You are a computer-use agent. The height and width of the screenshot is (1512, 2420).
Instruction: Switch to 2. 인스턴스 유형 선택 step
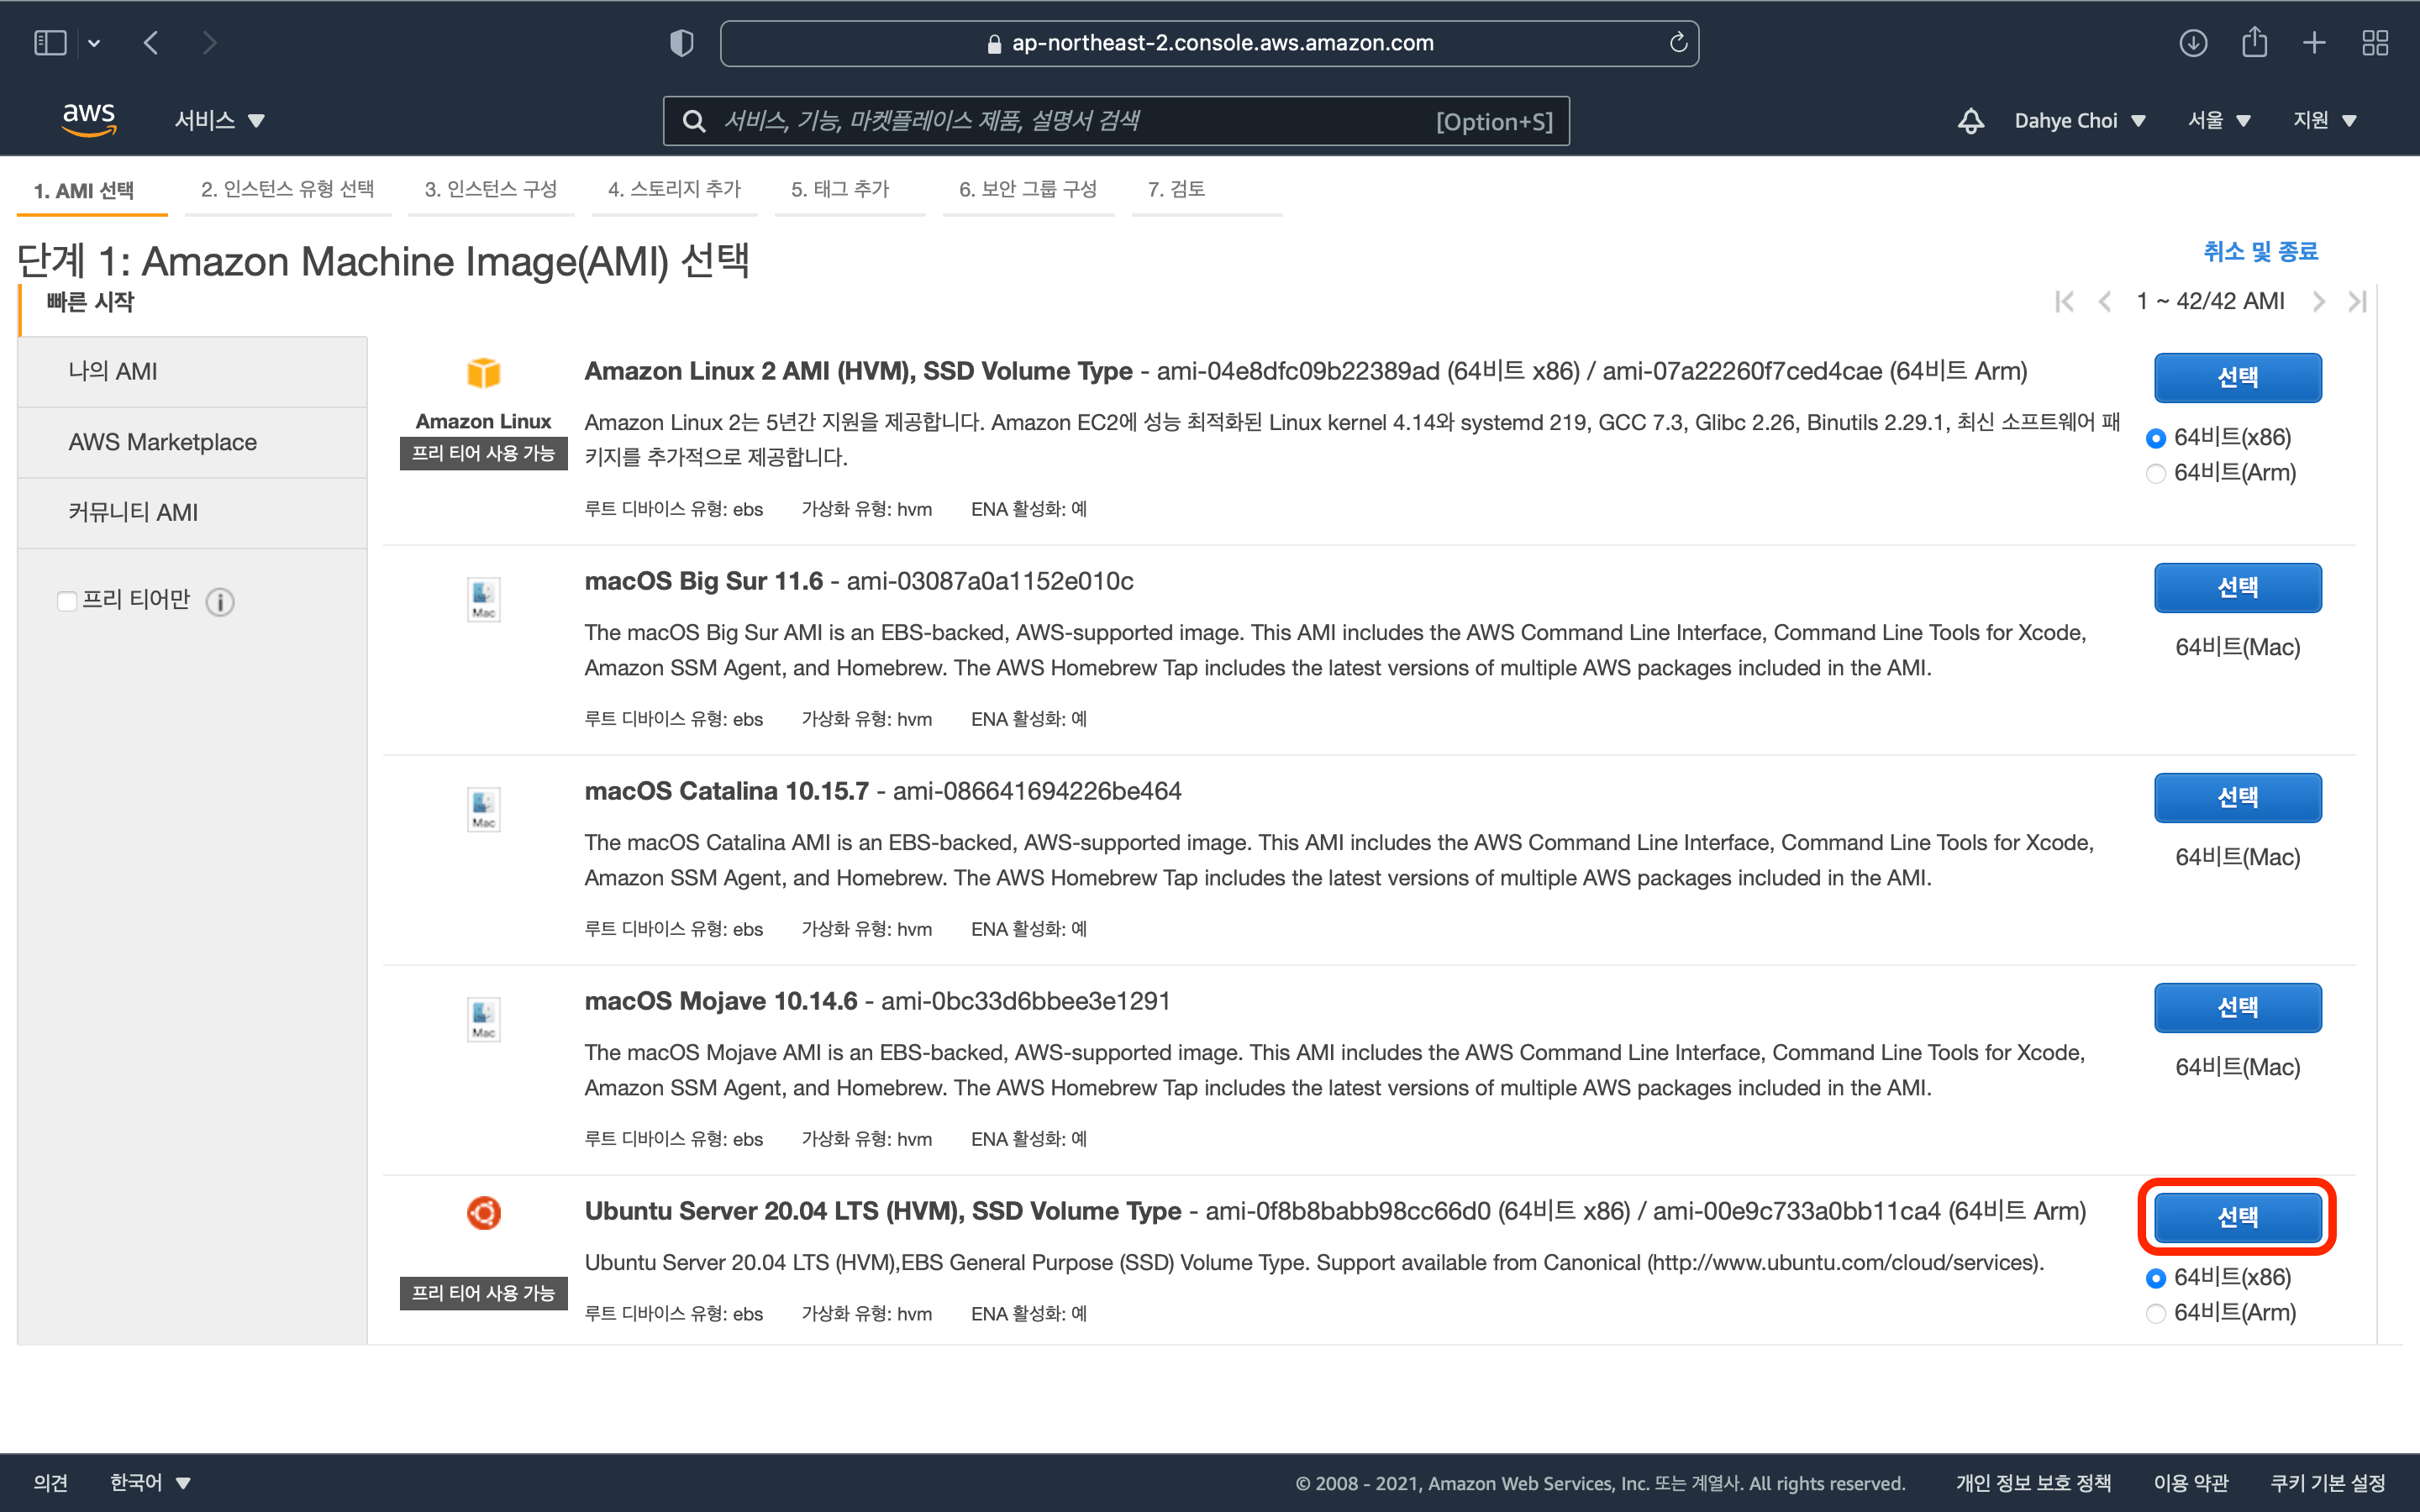287,189
